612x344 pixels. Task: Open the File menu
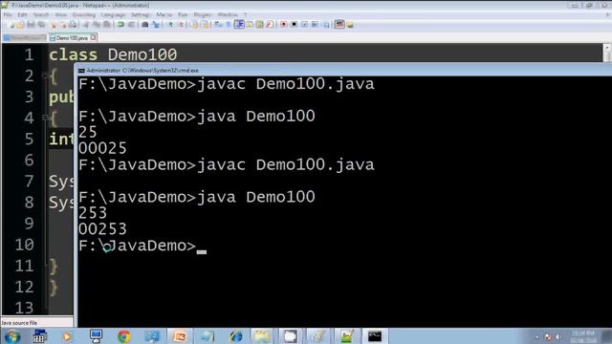pos(8,15)
